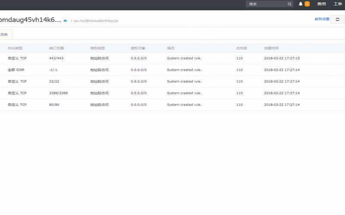The height and width of the screenshot is (215, 345).
Task: Switch to the 入方向 tab
Action: pyautogui.click(x=5, y=34)
